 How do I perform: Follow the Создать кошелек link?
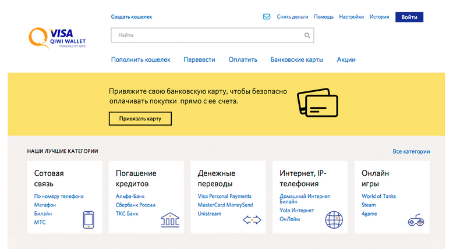click(132, 17)
